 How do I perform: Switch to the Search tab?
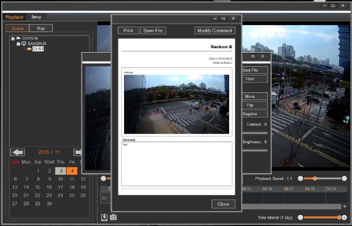click(17, 29)
